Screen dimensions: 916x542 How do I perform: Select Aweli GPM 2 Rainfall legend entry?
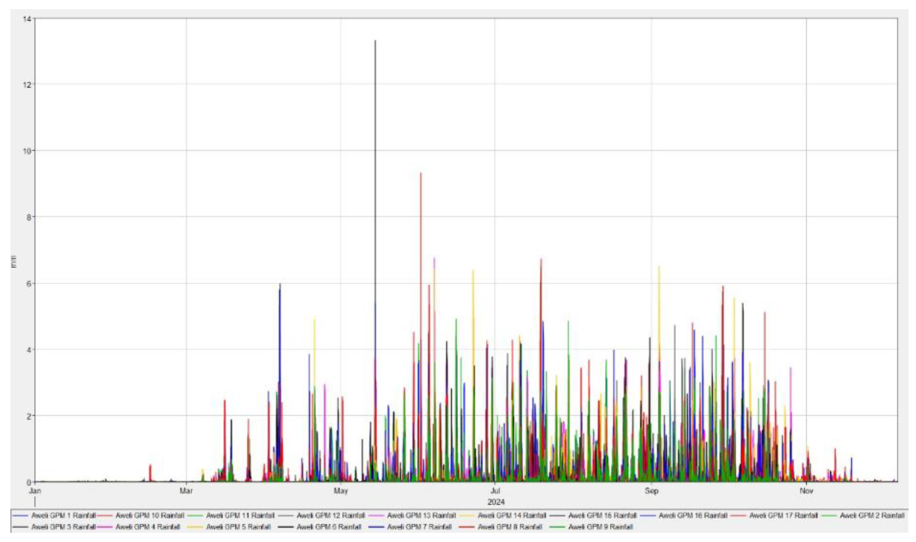(872, 515)
